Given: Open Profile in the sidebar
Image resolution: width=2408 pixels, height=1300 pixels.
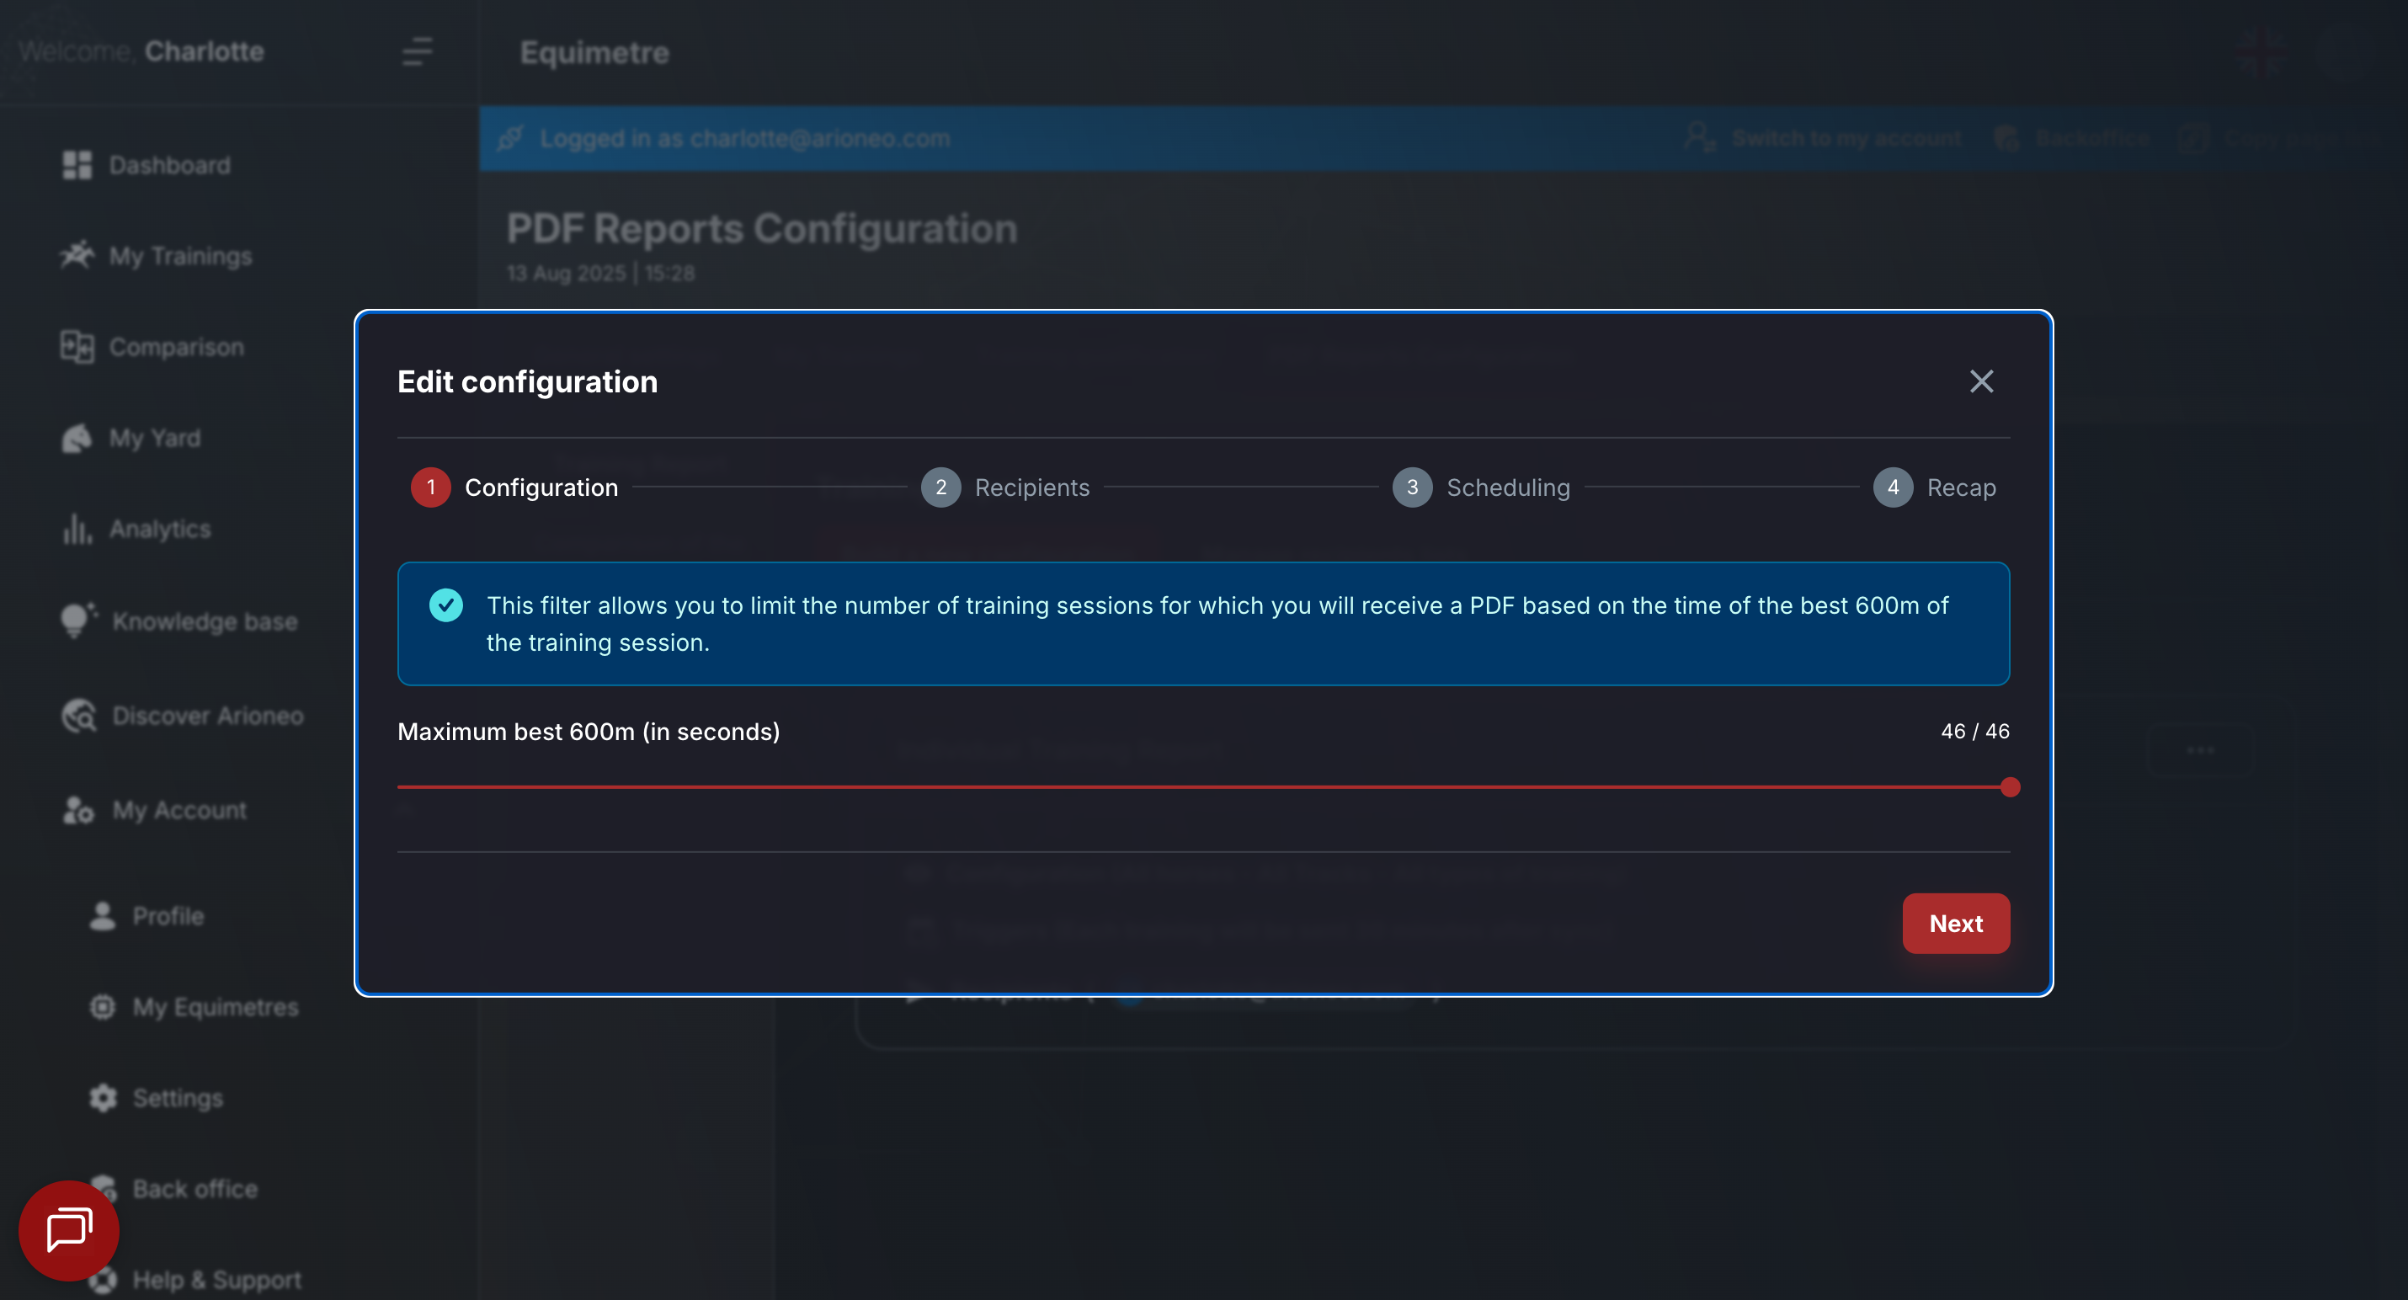Looking at the screenshot, I should tap(147, 916).
